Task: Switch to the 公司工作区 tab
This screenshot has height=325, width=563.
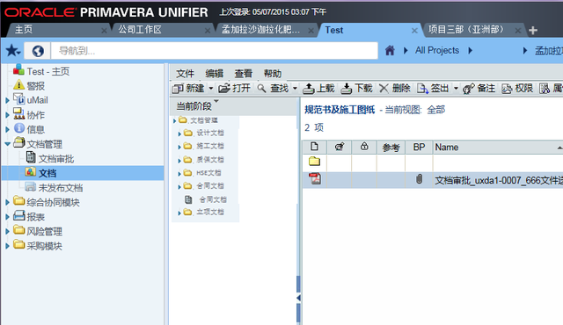Action: click(x=140, y=30)
